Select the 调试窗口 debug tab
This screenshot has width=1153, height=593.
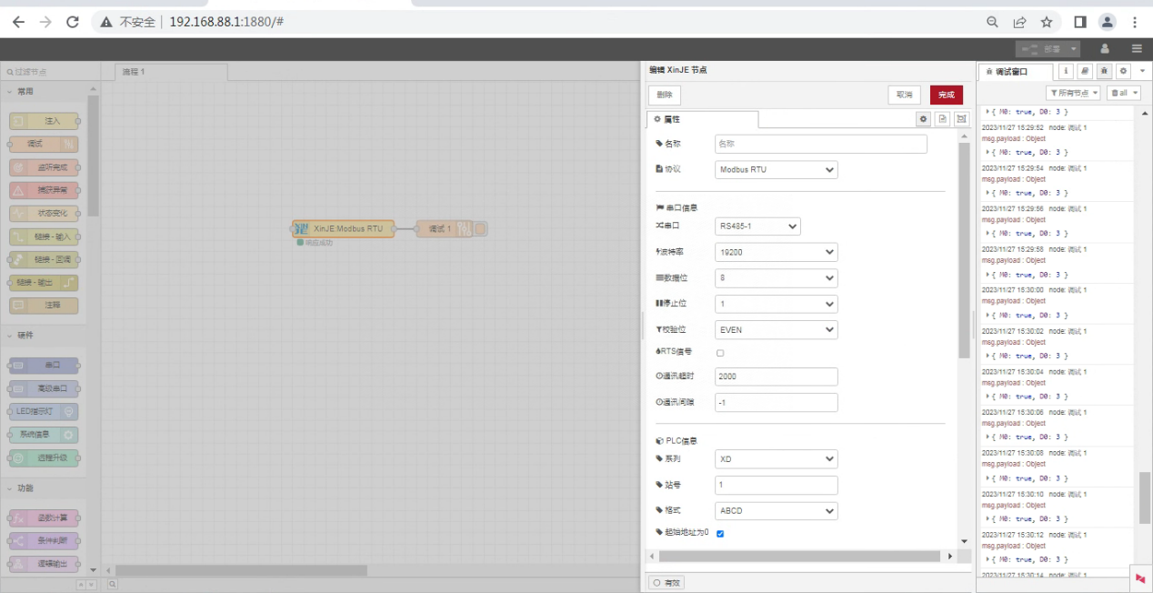click(x=1016, y=71)
